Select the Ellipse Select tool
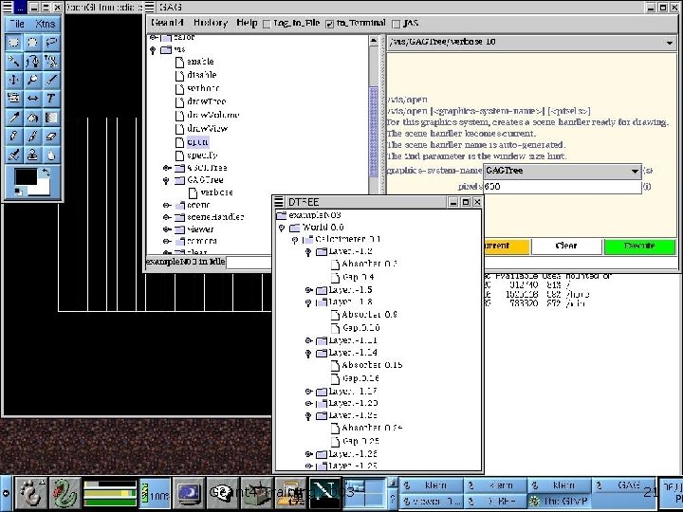 tap(32, 42)
